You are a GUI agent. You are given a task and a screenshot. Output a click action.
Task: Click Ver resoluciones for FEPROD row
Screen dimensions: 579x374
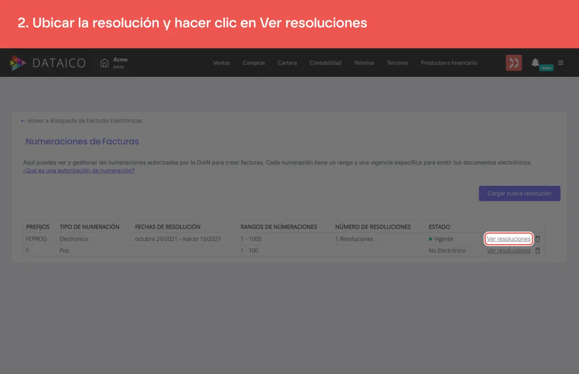pos(509,239)
